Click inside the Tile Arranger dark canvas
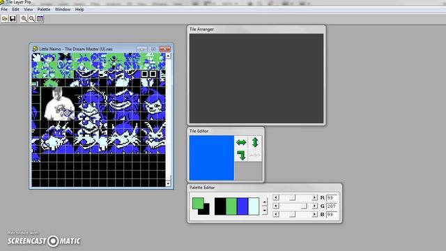 [256, 79]
